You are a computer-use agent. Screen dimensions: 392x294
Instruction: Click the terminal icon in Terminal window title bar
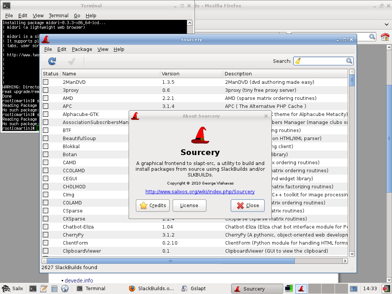tap(7, 5)
